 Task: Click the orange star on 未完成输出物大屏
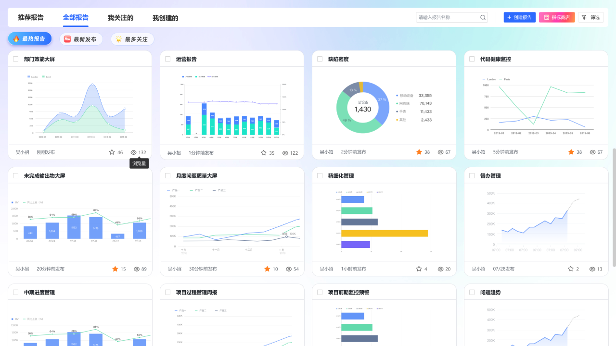[x=115, y=269]
